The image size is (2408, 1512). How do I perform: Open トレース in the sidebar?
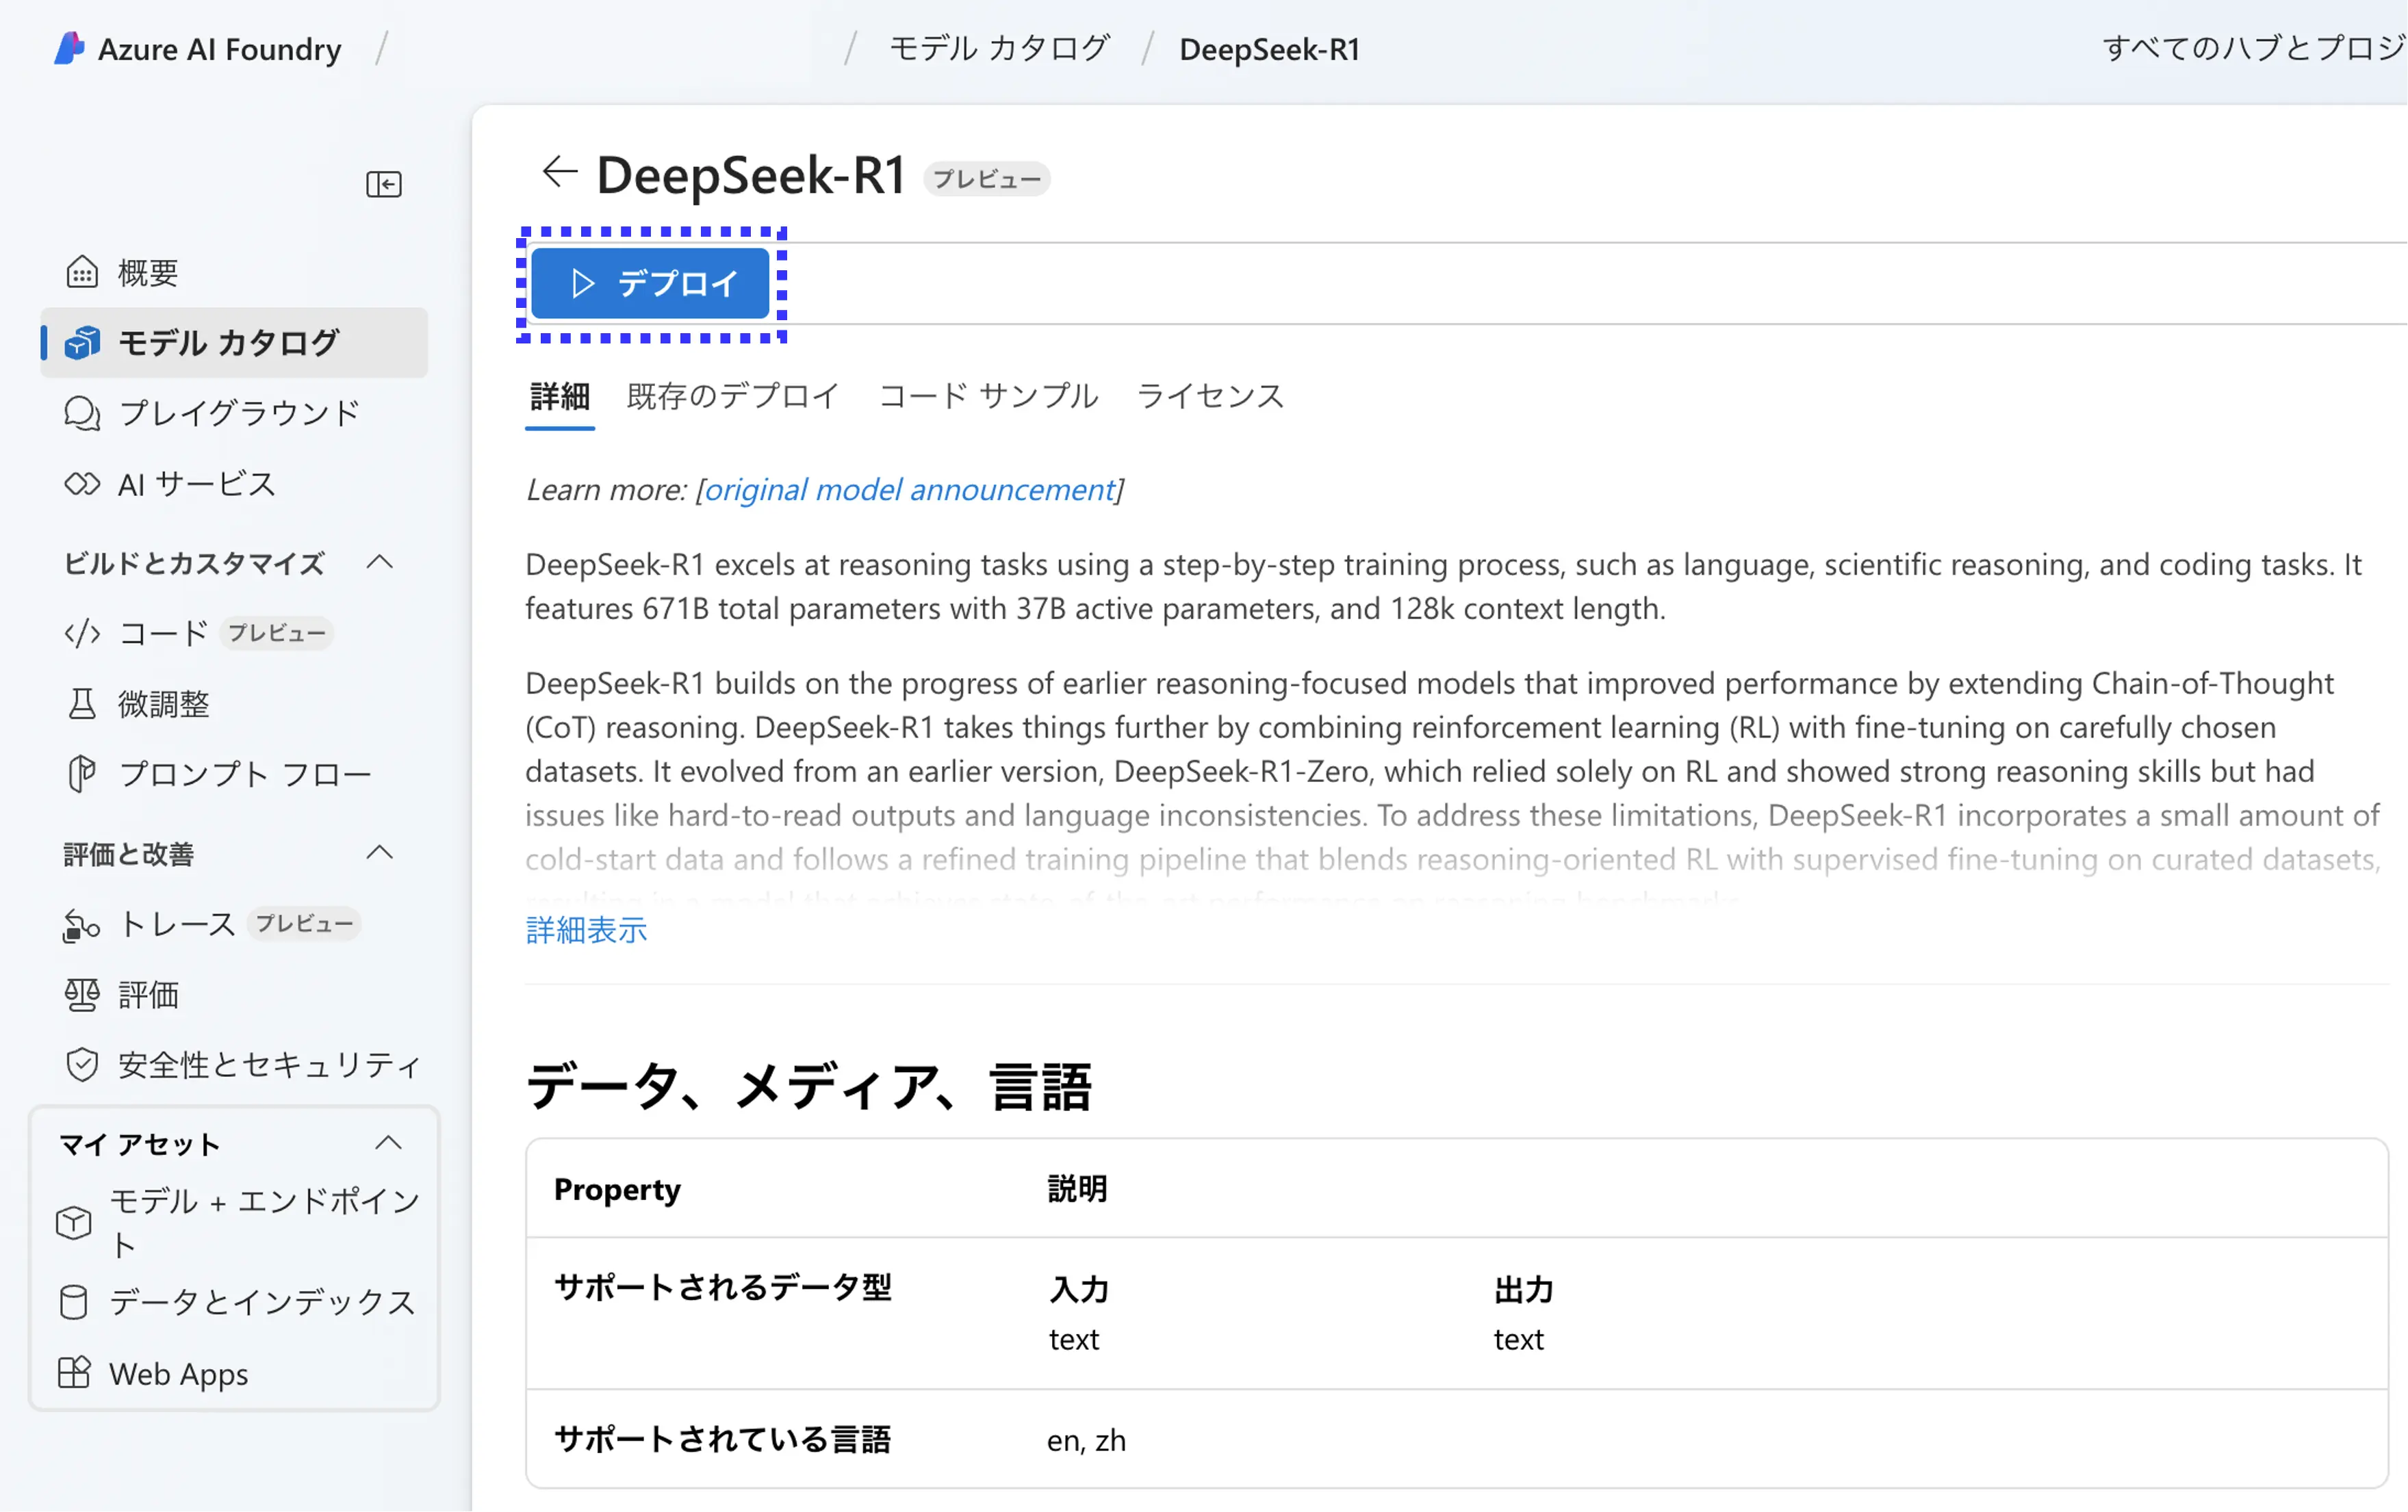click(234, 924)
